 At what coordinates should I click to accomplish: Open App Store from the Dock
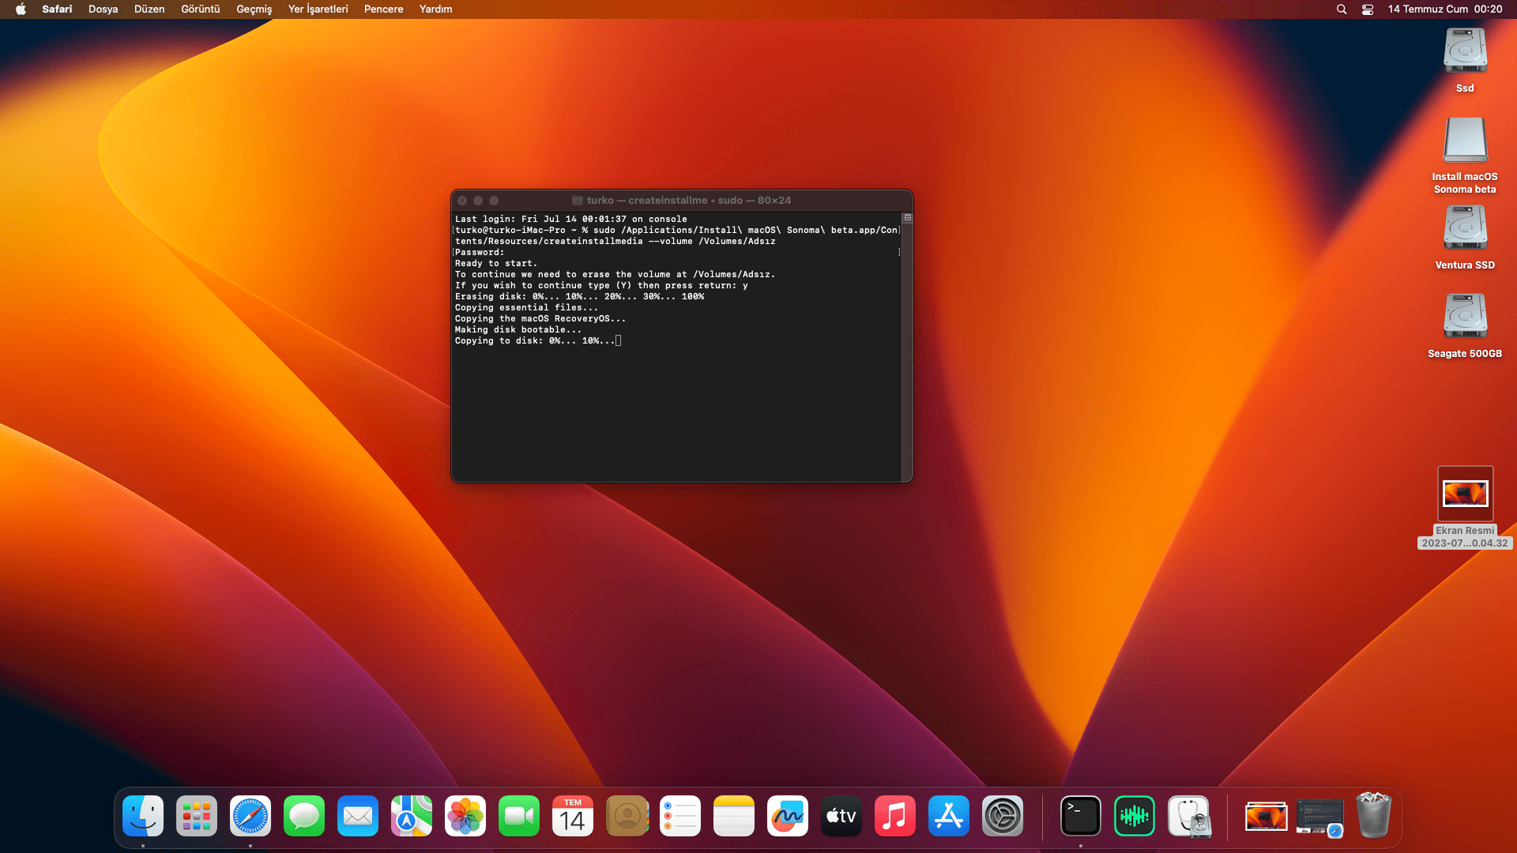pos(948,816)
